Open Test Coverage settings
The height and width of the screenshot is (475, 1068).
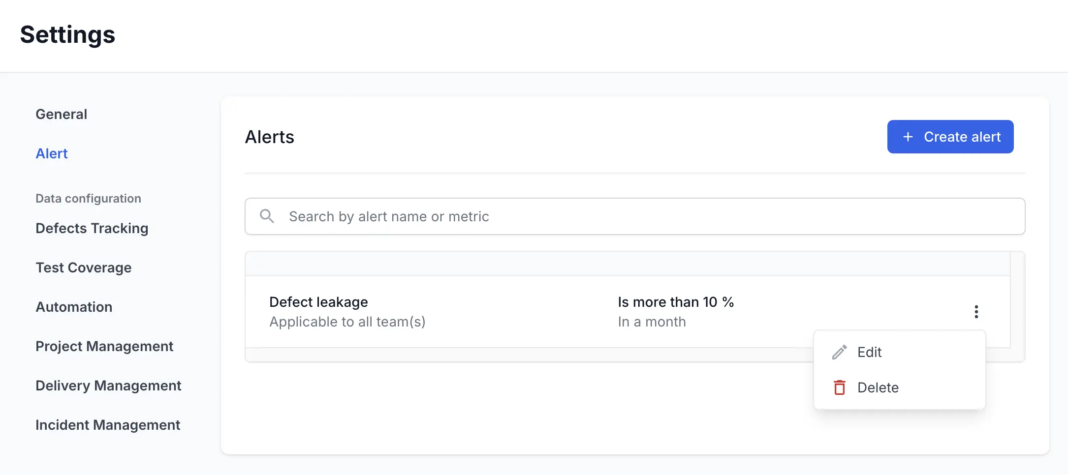pos(84,267)
